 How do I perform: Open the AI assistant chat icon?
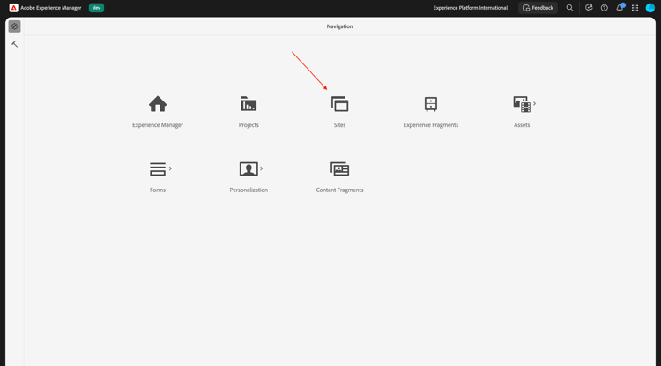point(589,8)
